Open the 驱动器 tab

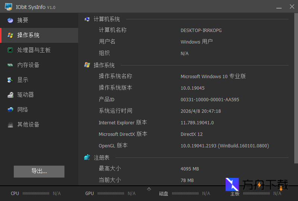[39, 95]
